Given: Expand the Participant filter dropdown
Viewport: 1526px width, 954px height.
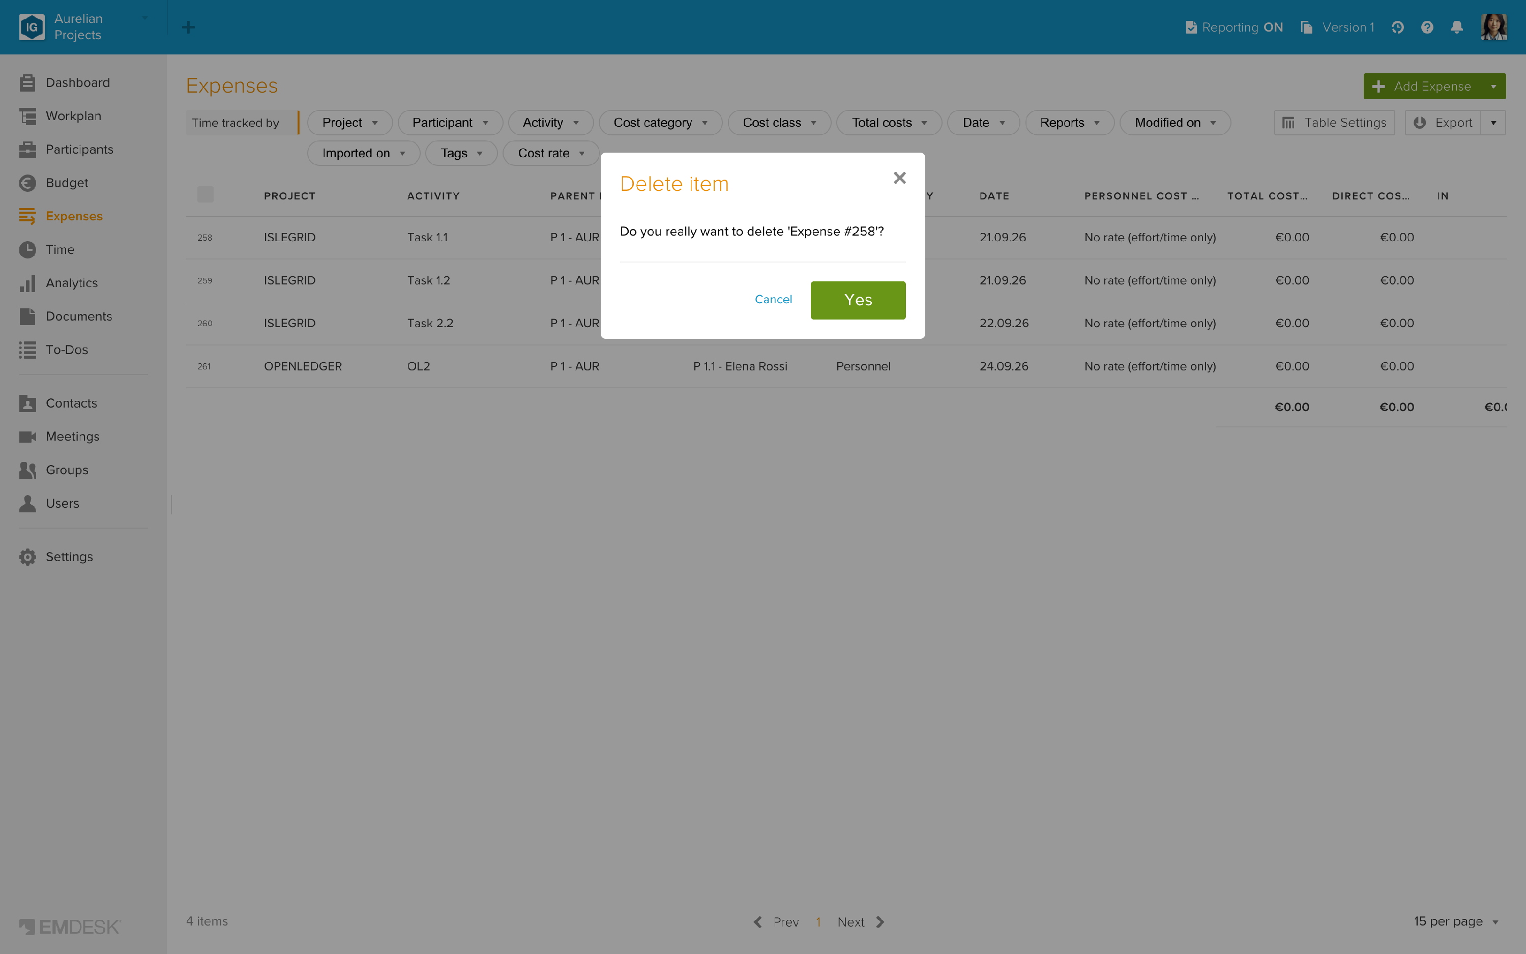Looking at the screenshot, I should (450, 123).
